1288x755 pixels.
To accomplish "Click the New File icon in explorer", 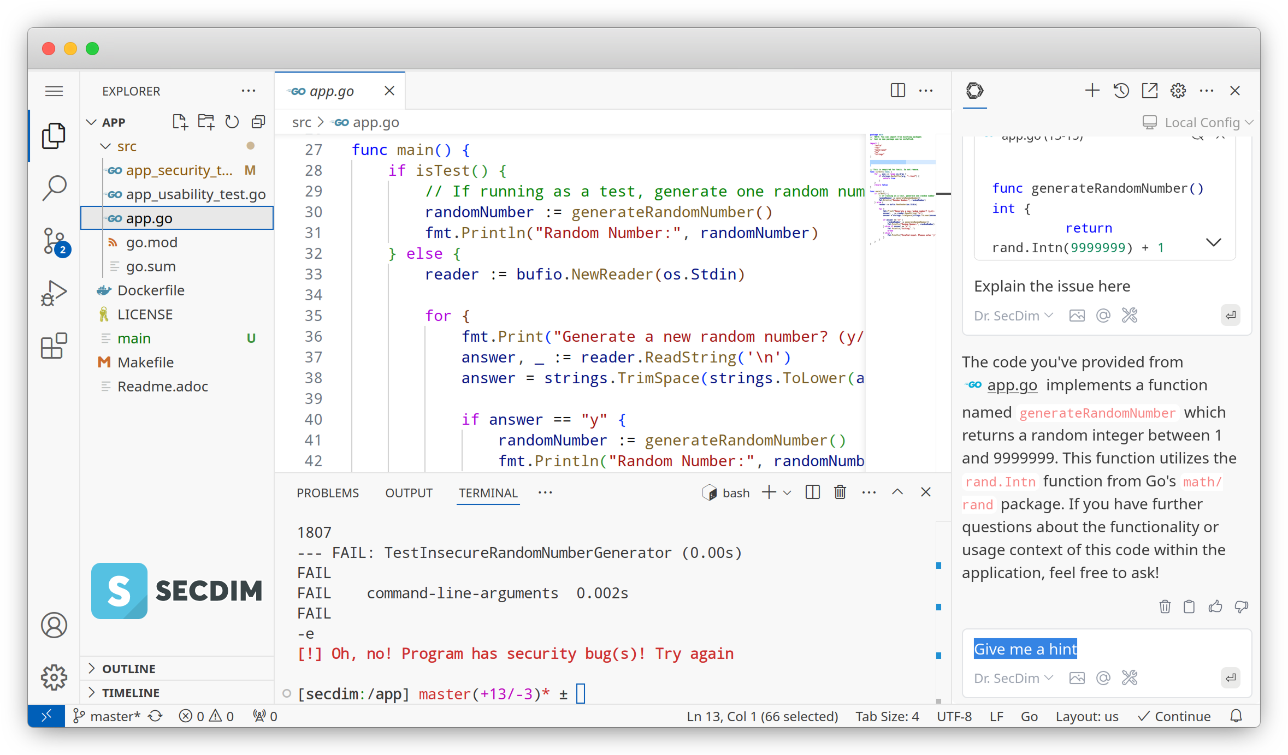I will [x=180, y=122].
